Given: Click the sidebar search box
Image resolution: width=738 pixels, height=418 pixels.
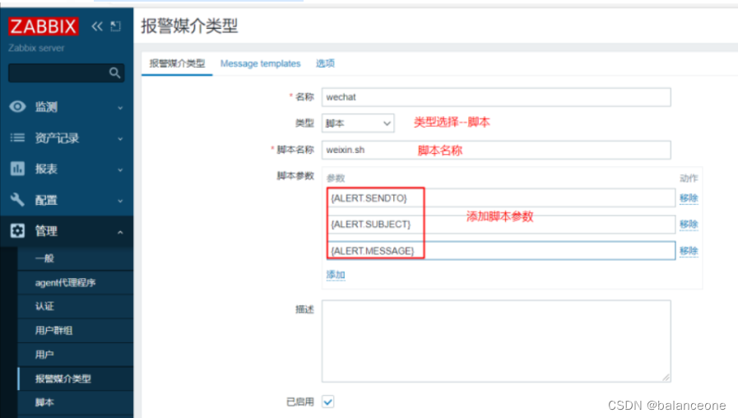Looking at the screenshot, I should [67, 73].
